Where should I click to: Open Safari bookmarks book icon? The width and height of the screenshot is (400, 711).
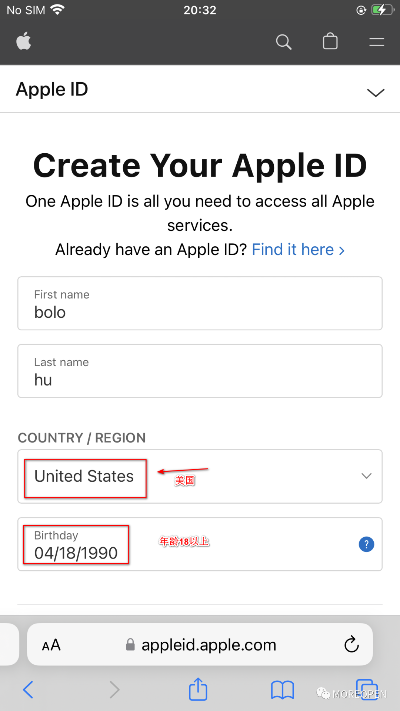(x=283, y=690)
